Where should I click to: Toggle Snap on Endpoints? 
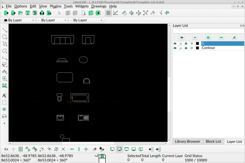pyautogui.click(x=28, y=149)
